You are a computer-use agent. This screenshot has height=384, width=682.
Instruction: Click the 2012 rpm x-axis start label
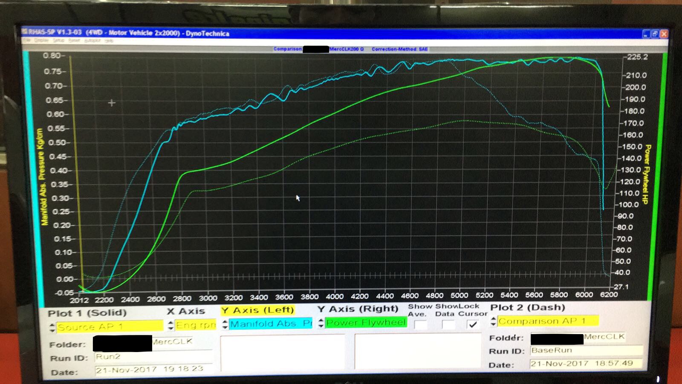[x=79, y=300]
